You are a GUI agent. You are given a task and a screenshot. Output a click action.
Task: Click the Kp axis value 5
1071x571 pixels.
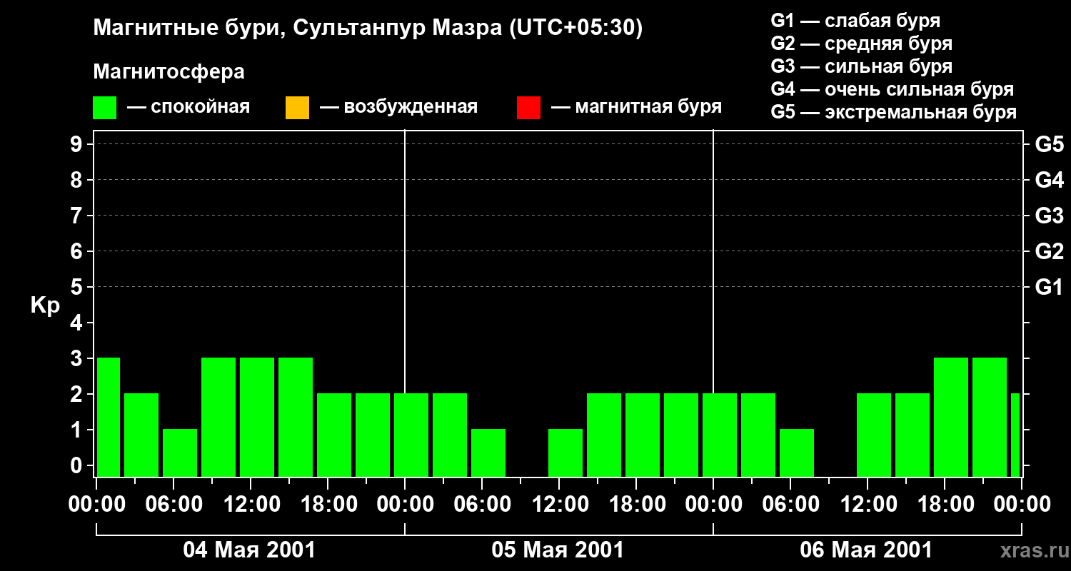click(x=78, y=287)
